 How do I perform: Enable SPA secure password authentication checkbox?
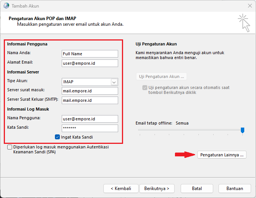pos(9,147)
